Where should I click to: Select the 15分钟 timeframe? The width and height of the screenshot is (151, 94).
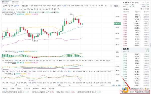point(54,6)
